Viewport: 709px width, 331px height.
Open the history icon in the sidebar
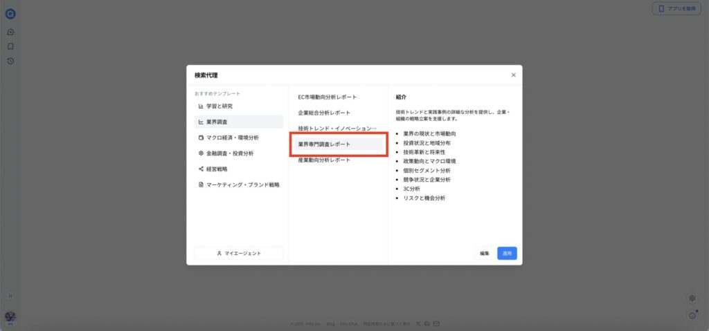[x=10, y=61]
